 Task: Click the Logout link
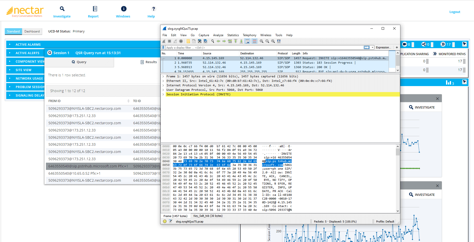[455, 12]
